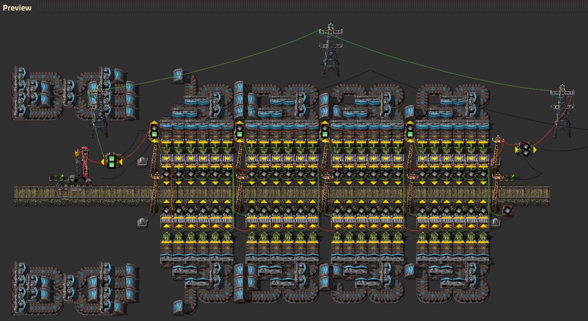
Task: Click the leftmost green-signal combinator above the inserters
Action: (x=154, y=132)
